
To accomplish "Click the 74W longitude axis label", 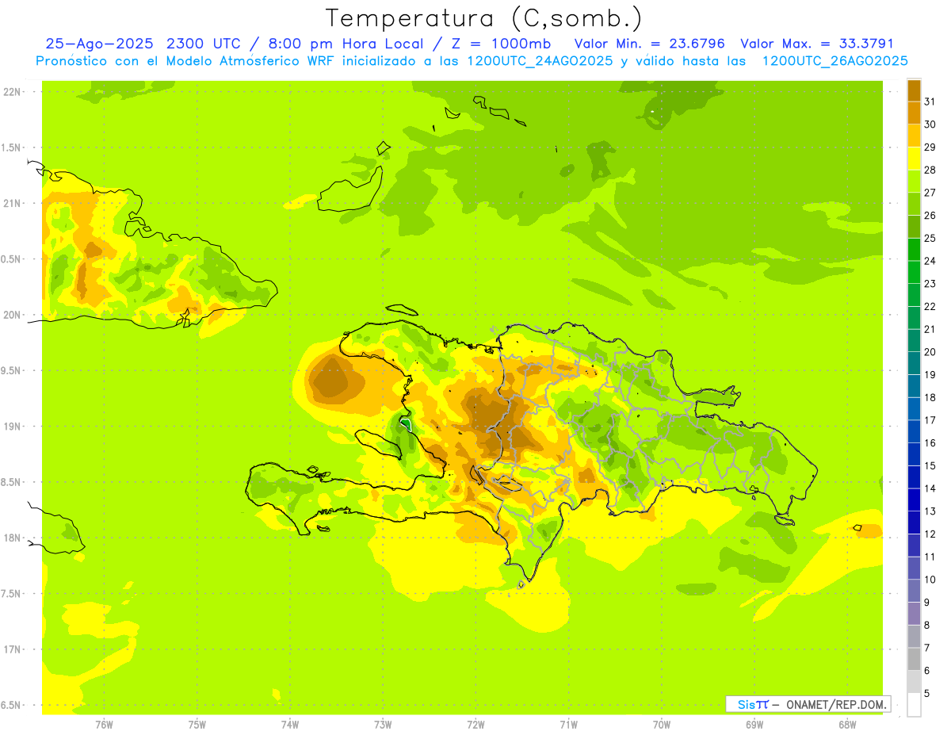I will [x=290, y=725].
